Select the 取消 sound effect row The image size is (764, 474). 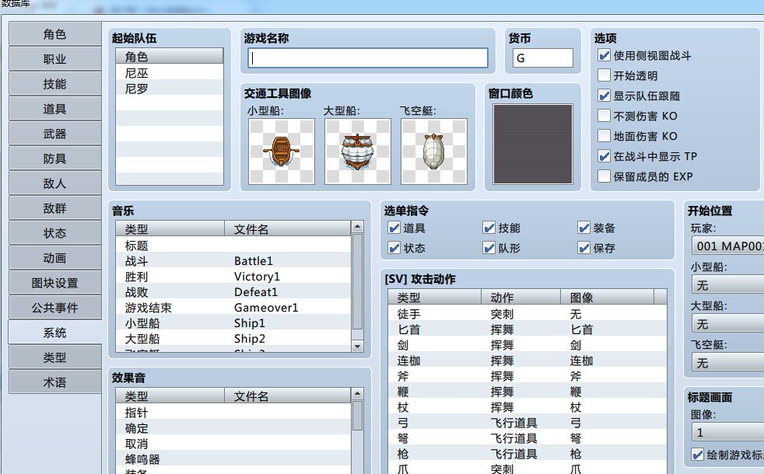coord(233,444)
